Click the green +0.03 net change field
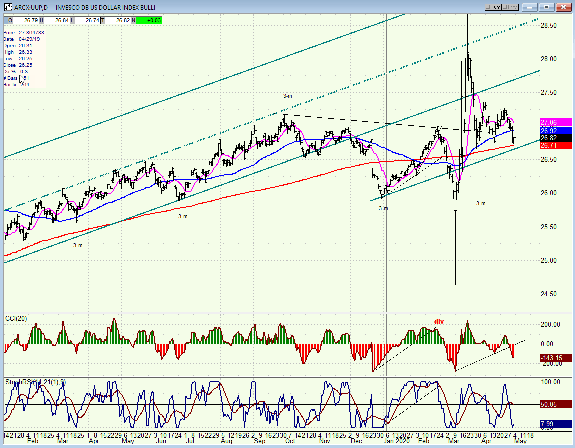The image size is (575, 448). point(149,20)
